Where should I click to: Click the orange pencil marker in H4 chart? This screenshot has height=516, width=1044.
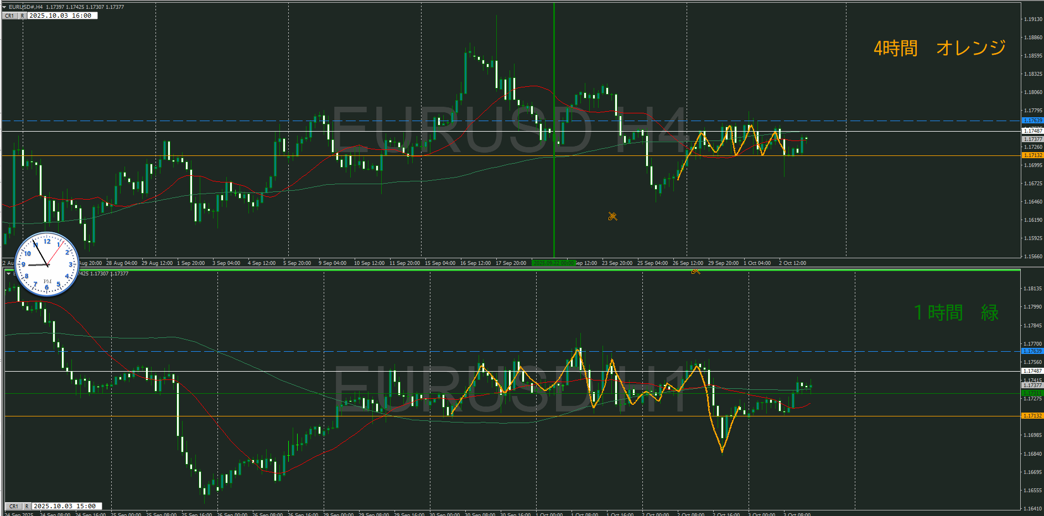pyautogui.click(x=612, y=216)
